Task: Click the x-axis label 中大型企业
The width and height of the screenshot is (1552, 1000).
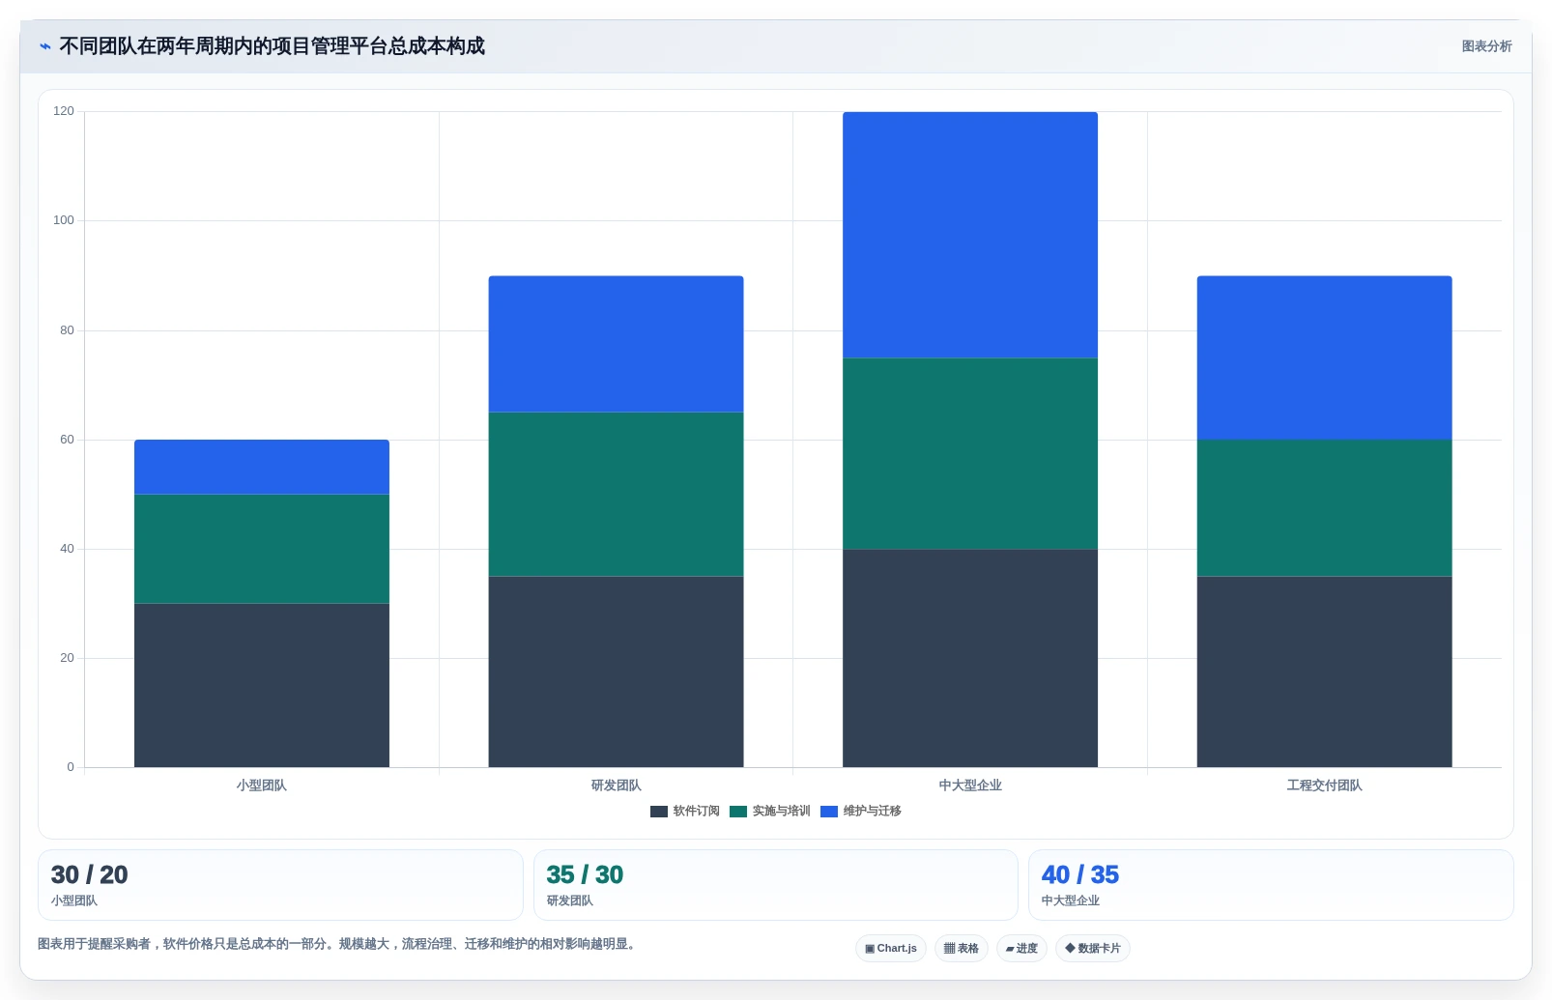Action: (x=970, y=786)
